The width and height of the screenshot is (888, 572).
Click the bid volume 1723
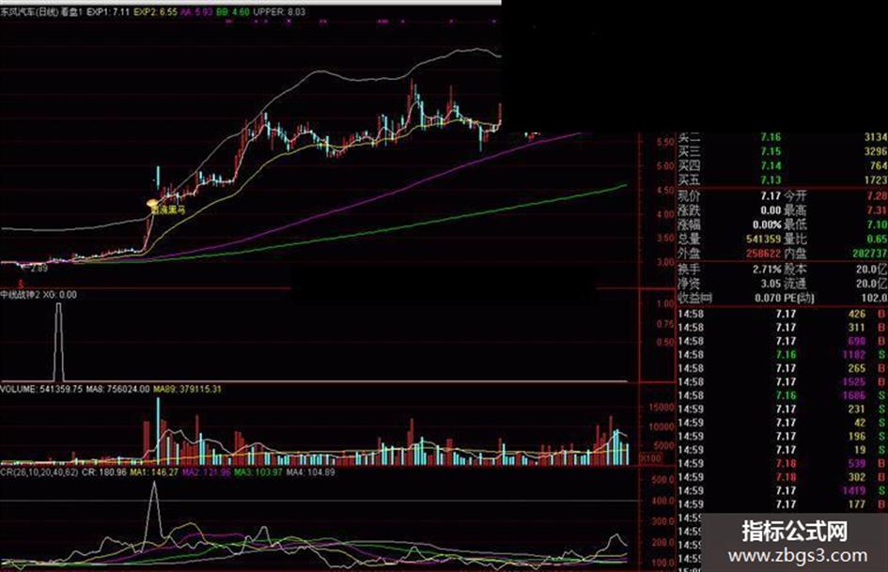(x=876, y=180)
